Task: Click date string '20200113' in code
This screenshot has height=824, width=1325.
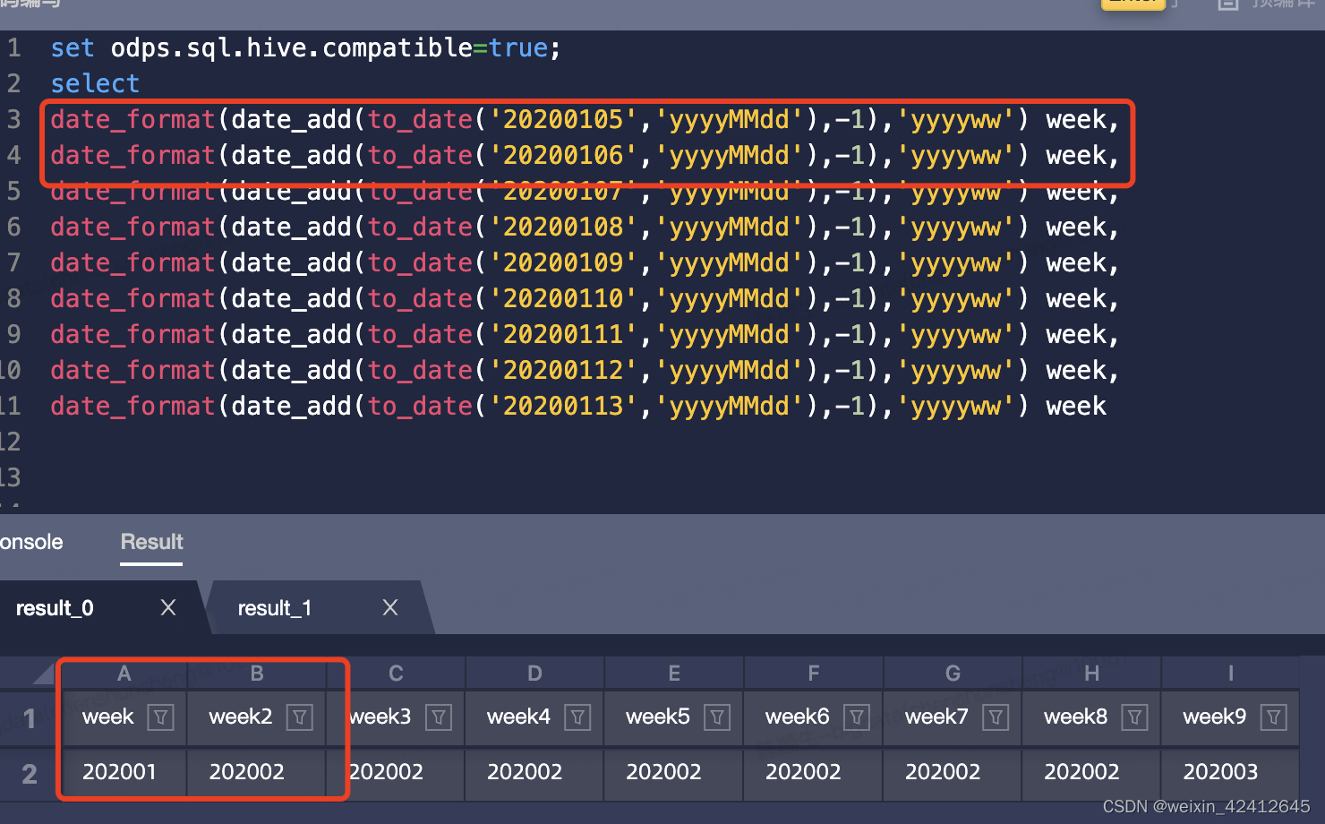Action: click(x=563, y=407)
